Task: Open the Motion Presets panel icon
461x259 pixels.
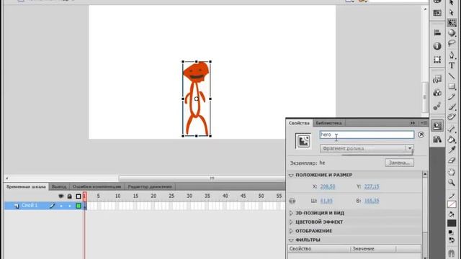Action: coord(437,106)
